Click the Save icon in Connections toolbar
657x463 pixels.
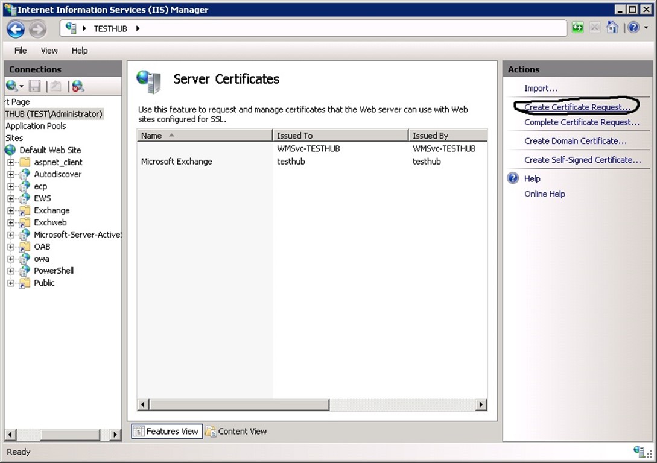[35, 86]
